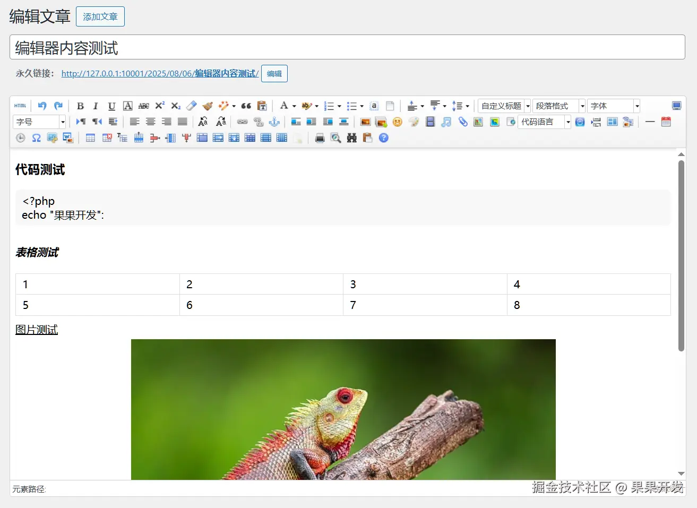The height and width of the screenshot is (508, 697).
Task: Toggle the character border icon
Action: [x=128, y=106]
